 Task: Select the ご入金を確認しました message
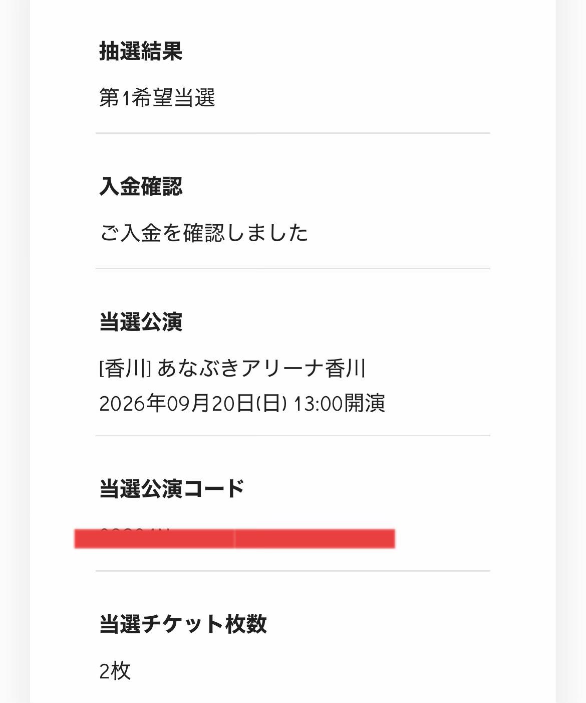203,233
